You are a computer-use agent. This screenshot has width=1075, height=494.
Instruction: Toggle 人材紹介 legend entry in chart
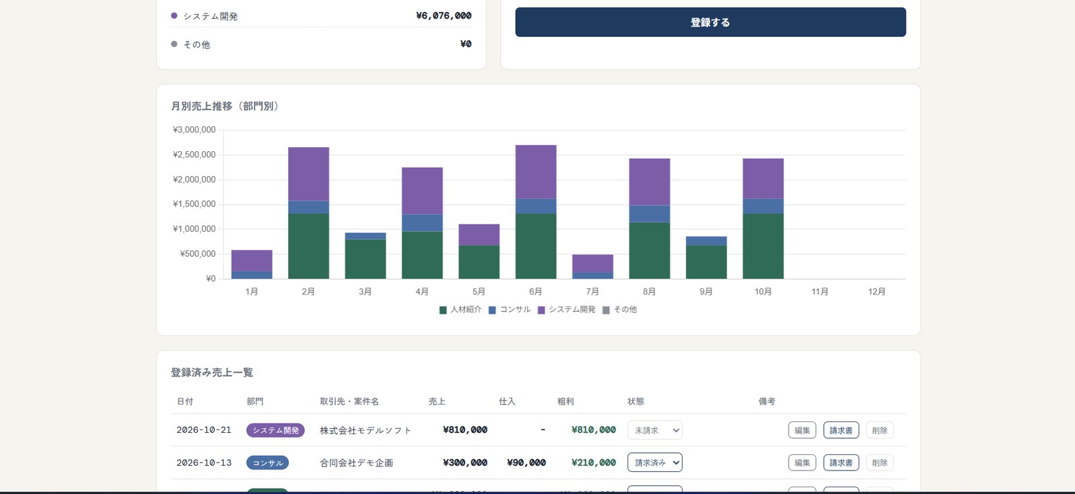(460, 310)
